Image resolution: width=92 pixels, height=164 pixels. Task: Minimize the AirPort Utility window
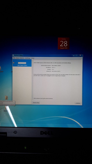tap(74, 55)
